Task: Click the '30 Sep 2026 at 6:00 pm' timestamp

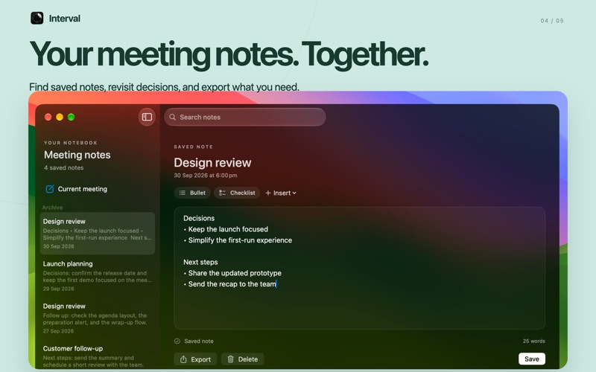Action: pos(206,176)
